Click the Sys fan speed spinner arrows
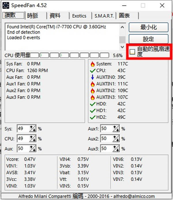 pos(33,129)
